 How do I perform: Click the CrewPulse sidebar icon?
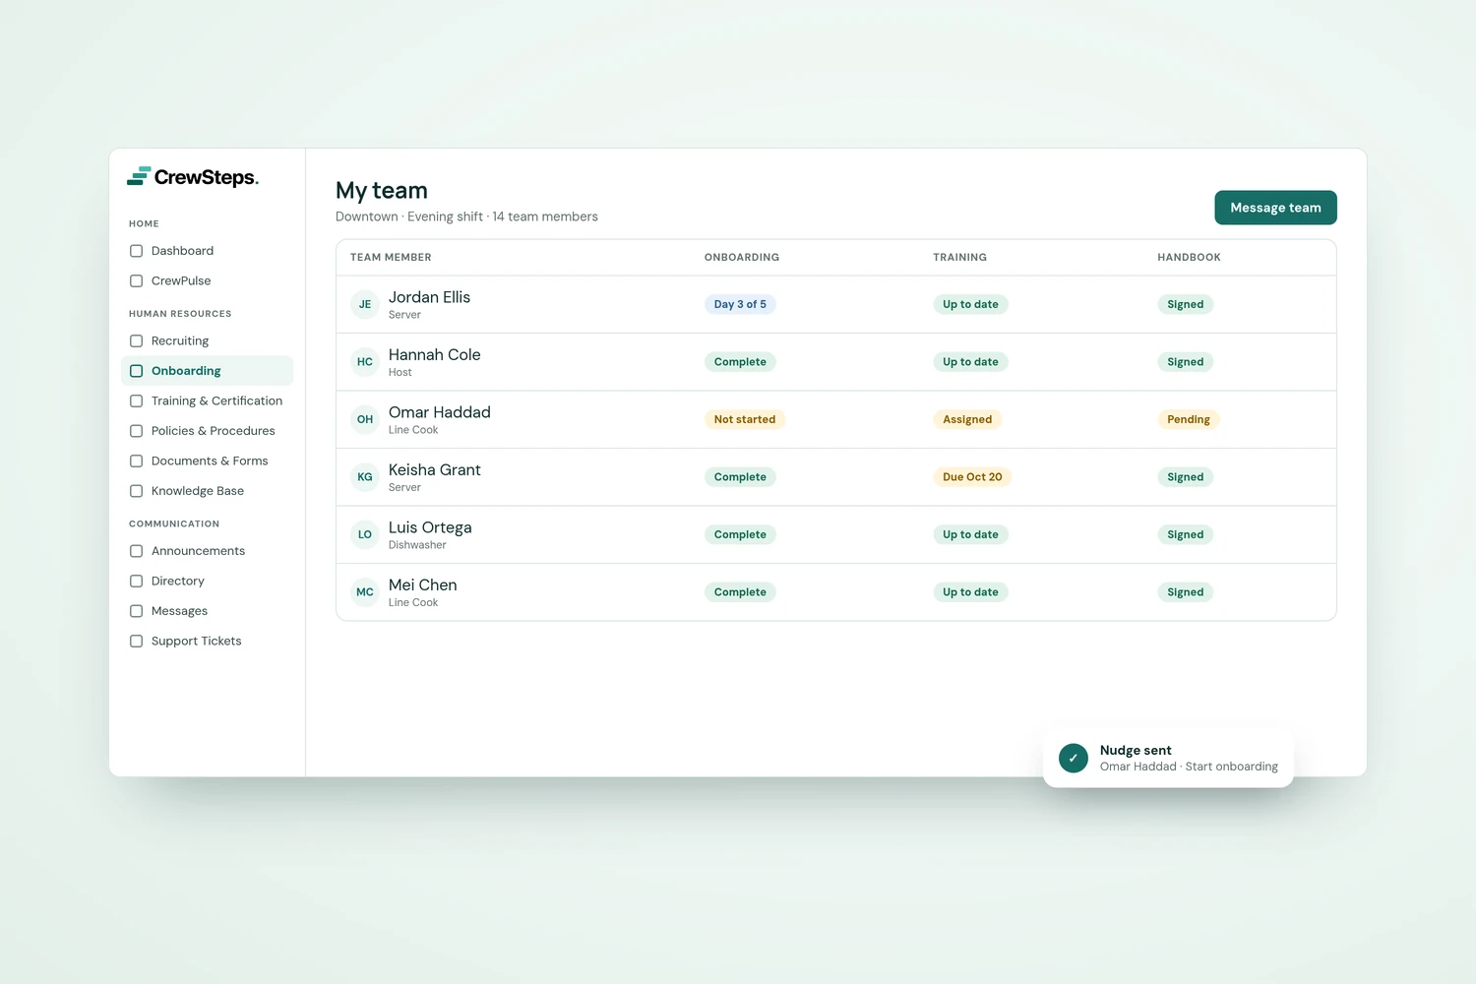[x=137, y=281]
